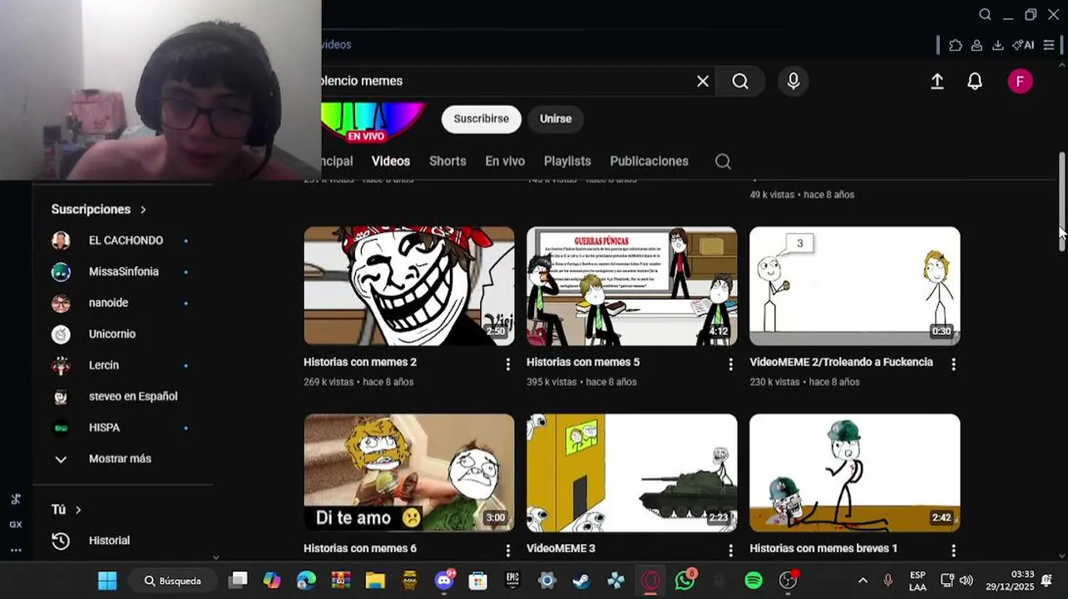Open the browser sidebar three-dots menu

pos(16,550)
